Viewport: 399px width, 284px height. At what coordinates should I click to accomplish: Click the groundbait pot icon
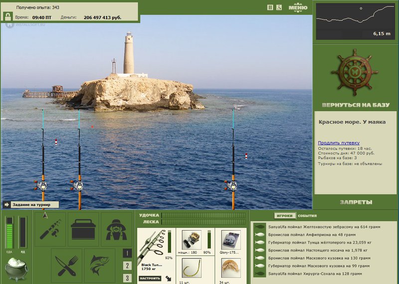coord(16,269)
